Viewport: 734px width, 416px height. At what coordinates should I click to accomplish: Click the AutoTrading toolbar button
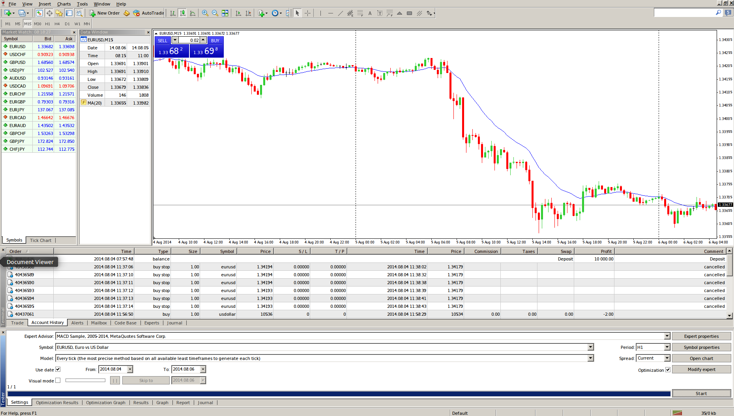tap(148, 13)
